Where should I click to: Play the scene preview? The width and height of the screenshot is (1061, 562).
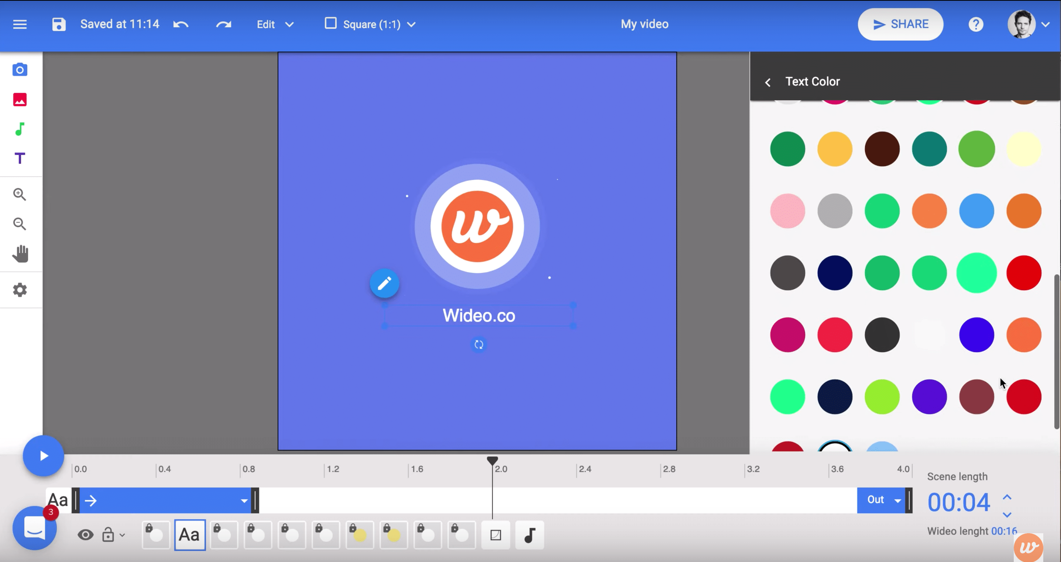tap(43, 456)
